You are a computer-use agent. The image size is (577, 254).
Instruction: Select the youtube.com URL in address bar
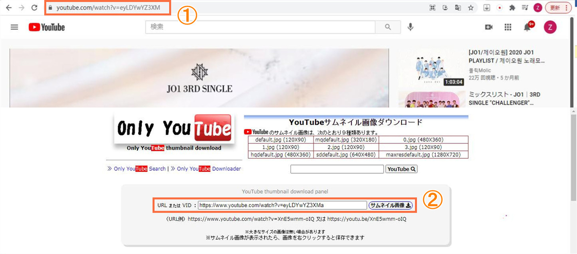point(108,8)
